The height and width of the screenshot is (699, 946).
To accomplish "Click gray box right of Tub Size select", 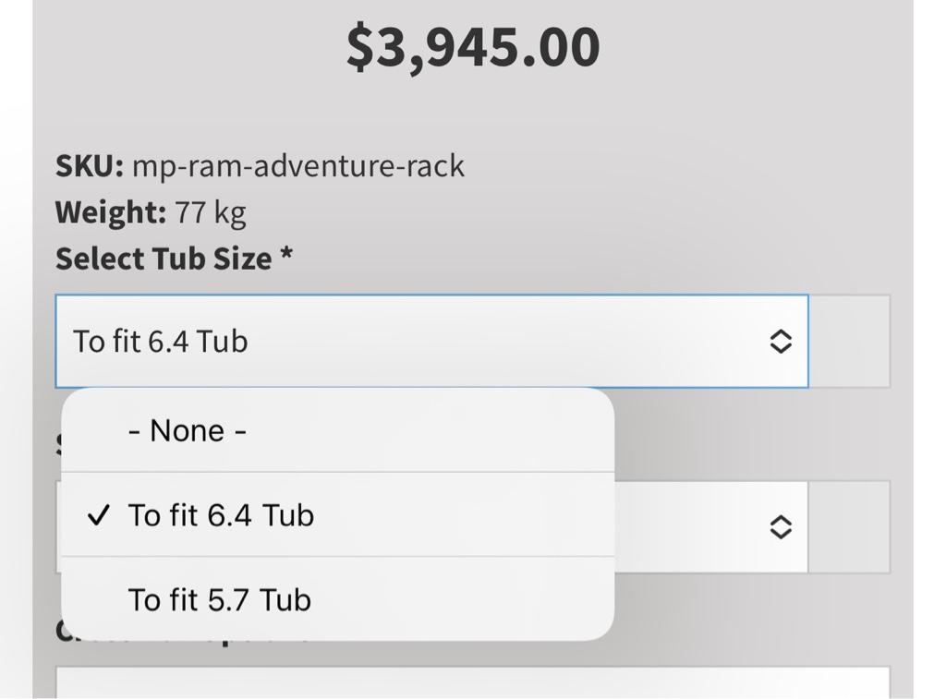I will pos(850,342).
